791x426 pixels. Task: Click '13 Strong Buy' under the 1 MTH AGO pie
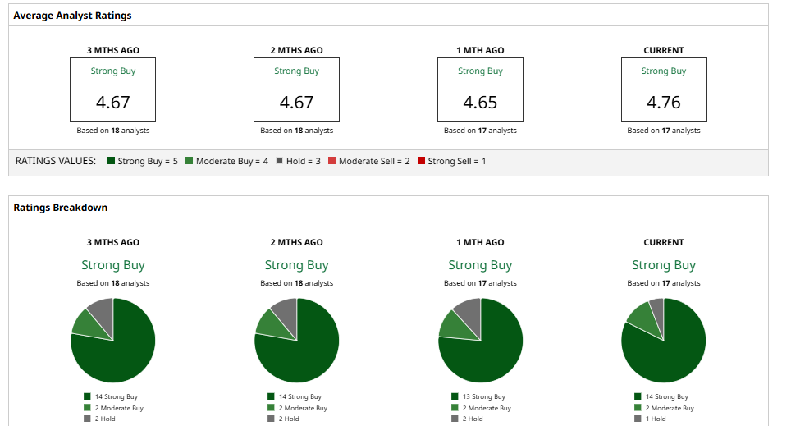[484, 396]
